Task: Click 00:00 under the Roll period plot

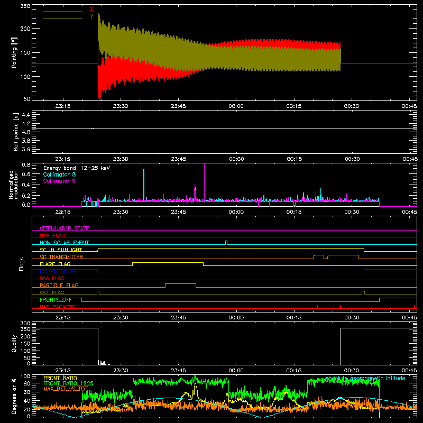Action: coord(236,159)
